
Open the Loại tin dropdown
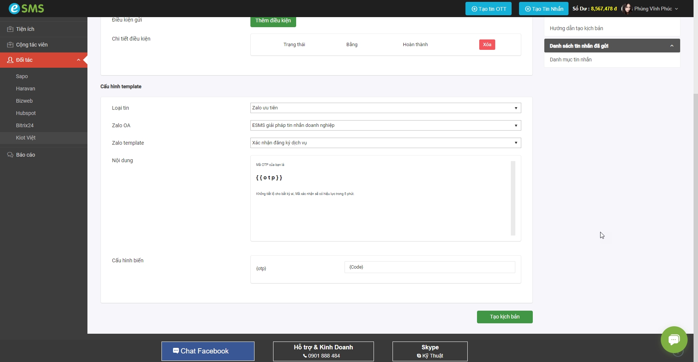click(x=385, y=108)
